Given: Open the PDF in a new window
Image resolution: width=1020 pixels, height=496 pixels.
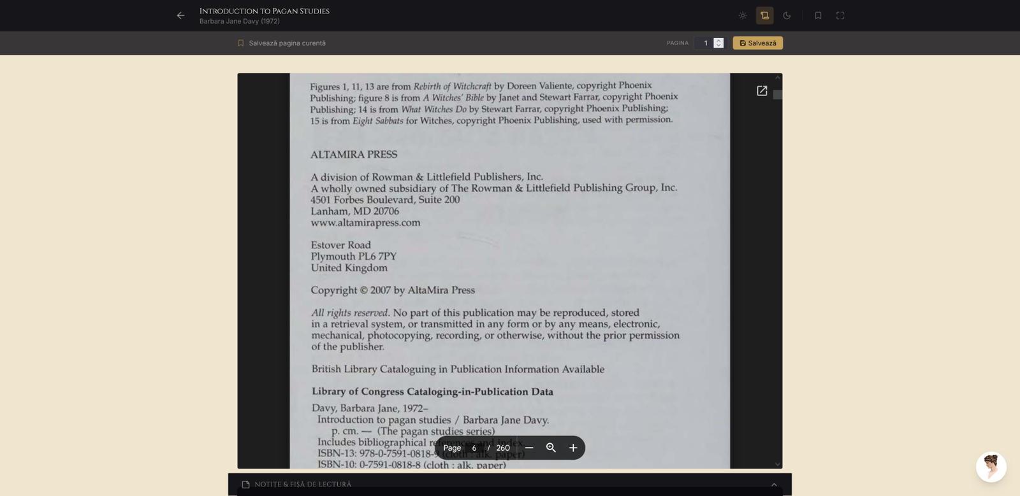Looking at the screenshot, I should pyautogui.click(x=762, y=91).
